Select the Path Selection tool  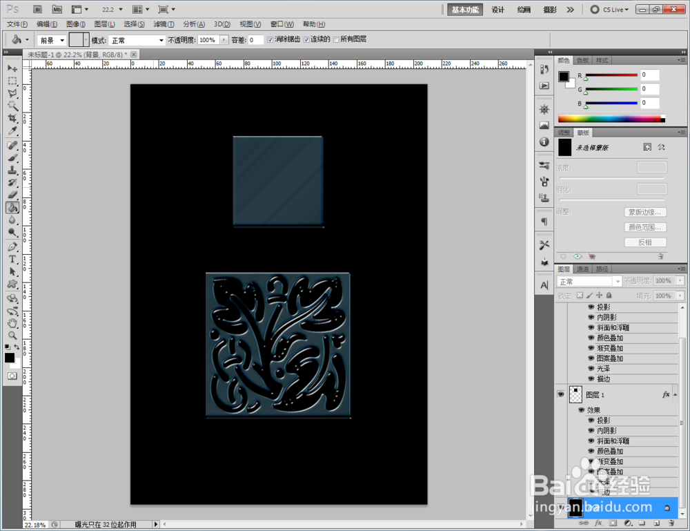(x=12, y=271)
